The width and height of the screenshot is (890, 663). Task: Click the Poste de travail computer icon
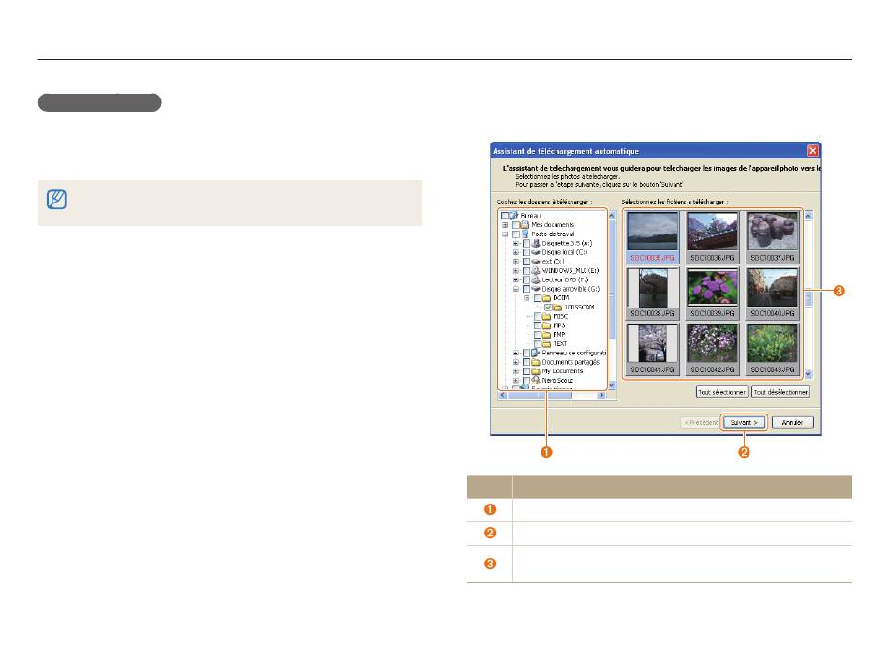pyautogui.click(x=525, y=234)
